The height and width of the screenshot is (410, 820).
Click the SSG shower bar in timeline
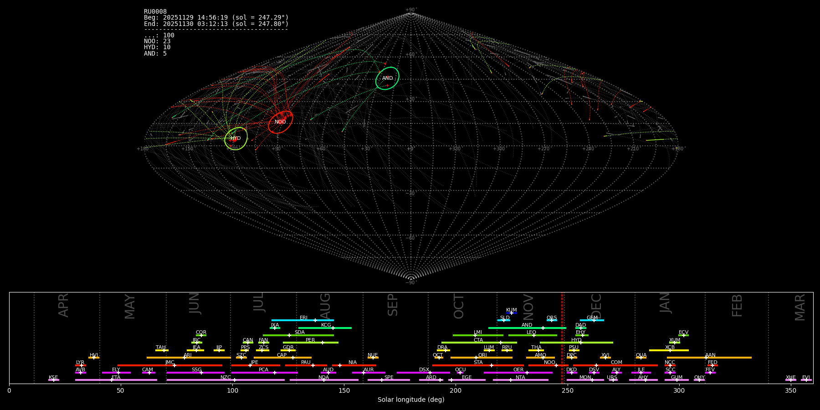coord(195,373)
